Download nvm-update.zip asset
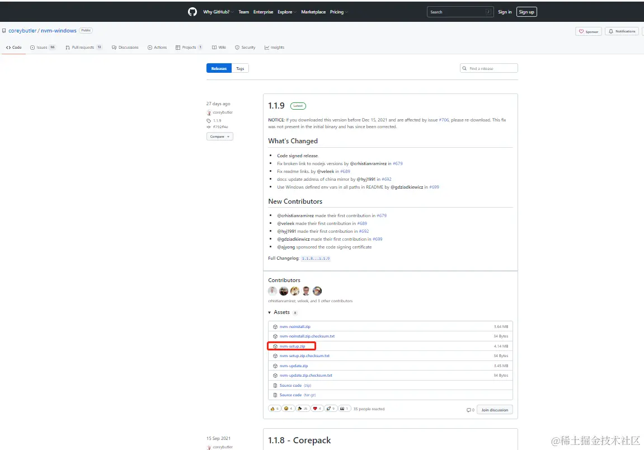 (x=294, y=365)
